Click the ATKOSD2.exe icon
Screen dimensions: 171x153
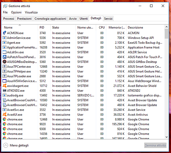pyautogui.click(x=4, y=91)
